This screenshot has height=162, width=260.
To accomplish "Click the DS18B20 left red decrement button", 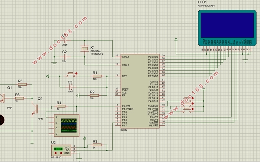I will (55, 153).
